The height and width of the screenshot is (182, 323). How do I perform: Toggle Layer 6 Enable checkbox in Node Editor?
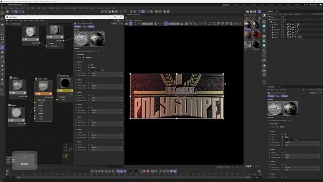pyautogui.click(x=92, y=132)
